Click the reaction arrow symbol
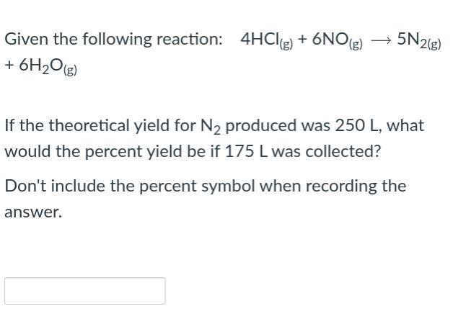453x319 pixels. (380, 40)
